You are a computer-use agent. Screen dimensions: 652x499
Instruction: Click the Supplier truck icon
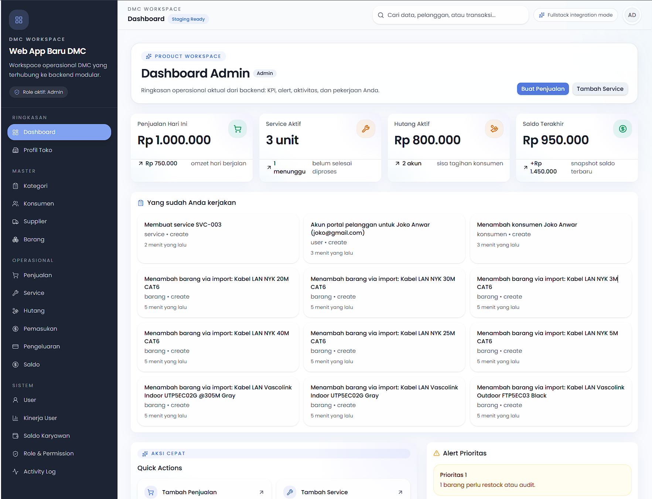pyautogui.click(x=16, y=221)
